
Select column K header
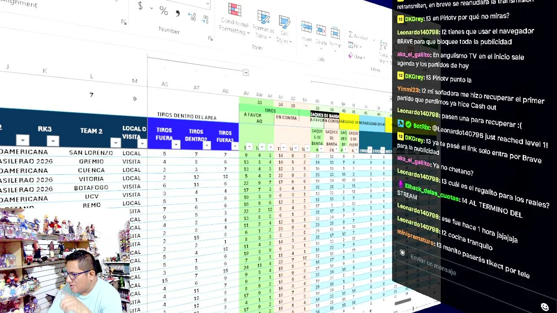(x=45, y=70)
